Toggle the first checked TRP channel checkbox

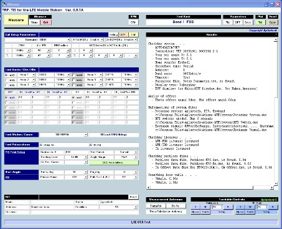[x=6, y=97]
